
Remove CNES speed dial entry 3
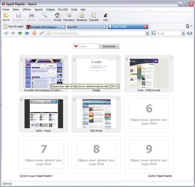click(171, 58)
